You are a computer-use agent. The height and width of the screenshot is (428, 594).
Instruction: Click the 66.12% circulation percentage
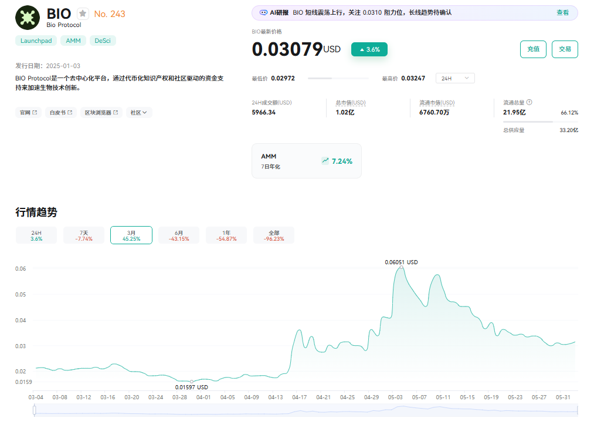569,113
